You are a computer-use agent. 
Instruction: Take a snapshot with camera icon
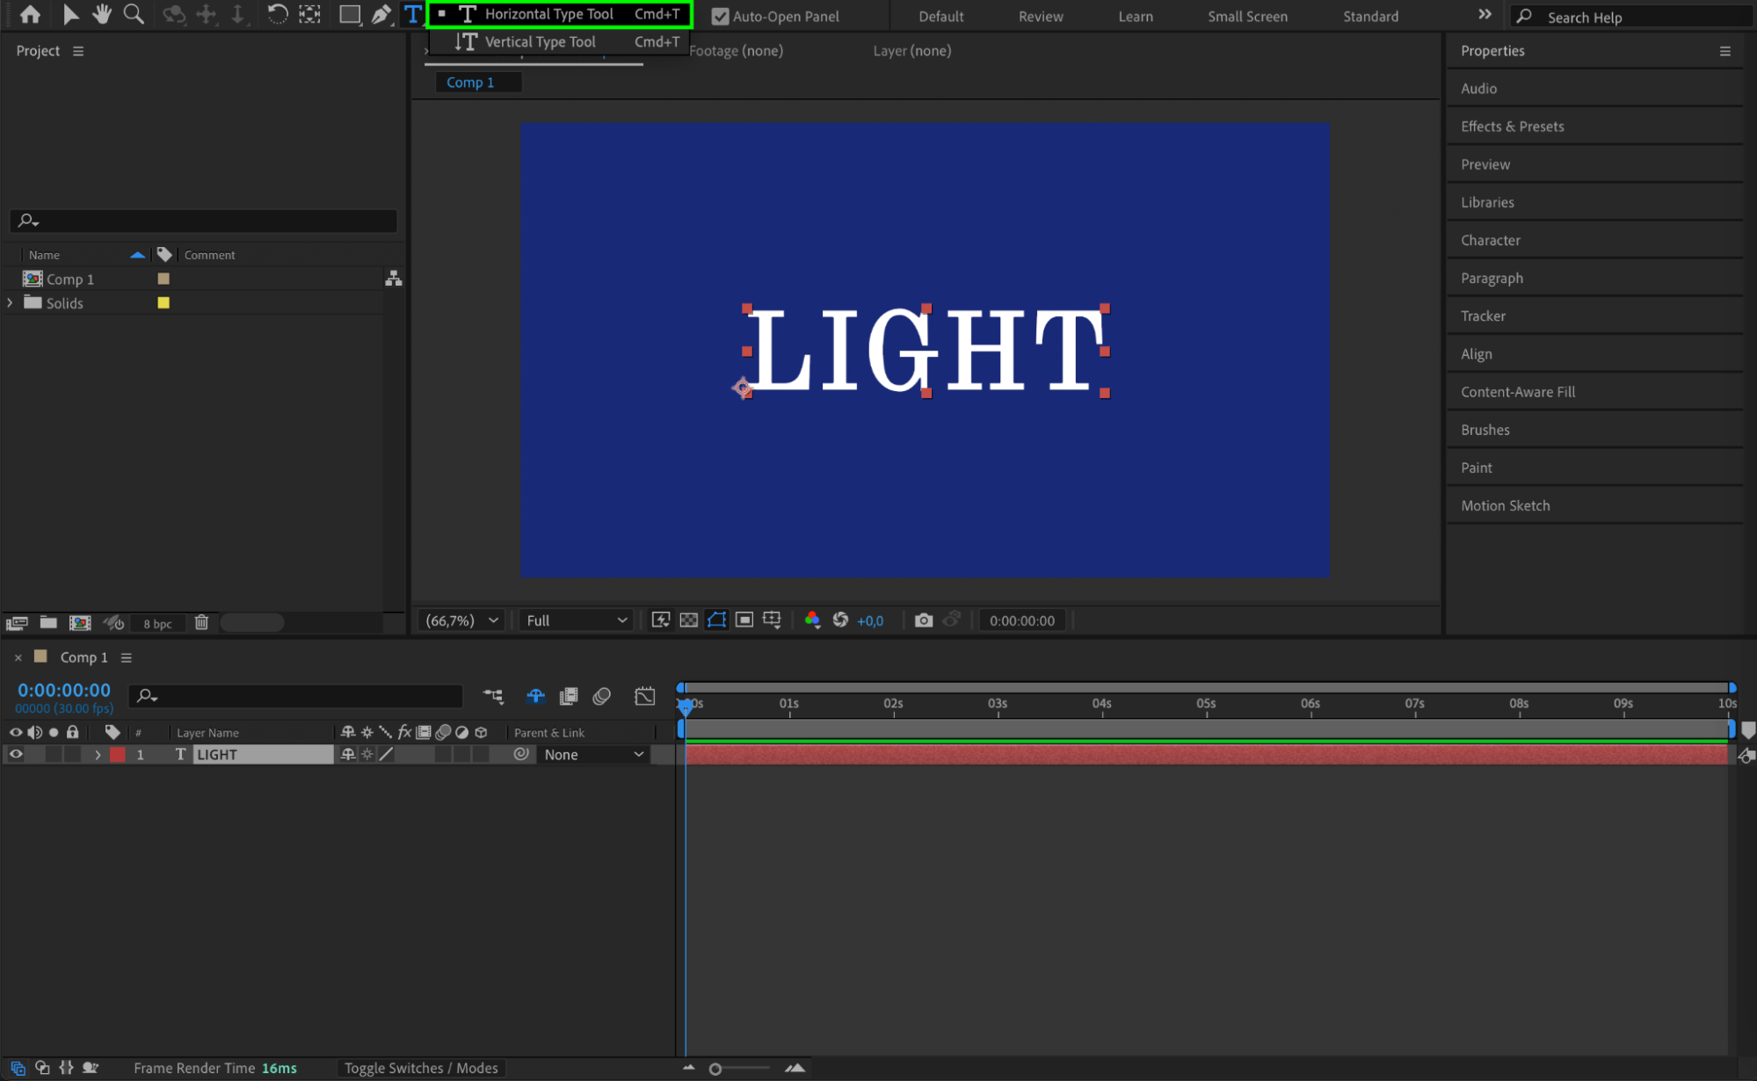point(923,620)
